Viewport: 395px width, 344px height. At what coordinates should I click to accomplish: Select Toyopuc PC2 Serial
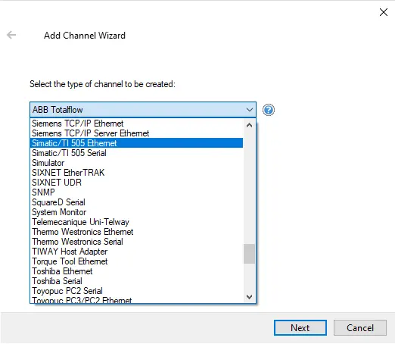click(x=136, y=291)
